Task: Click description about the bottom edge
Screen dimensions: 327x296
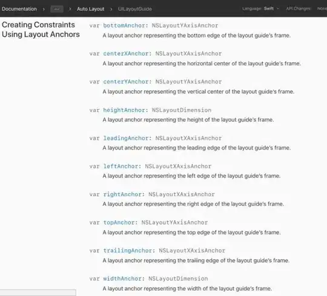Action: coord(196,36)
